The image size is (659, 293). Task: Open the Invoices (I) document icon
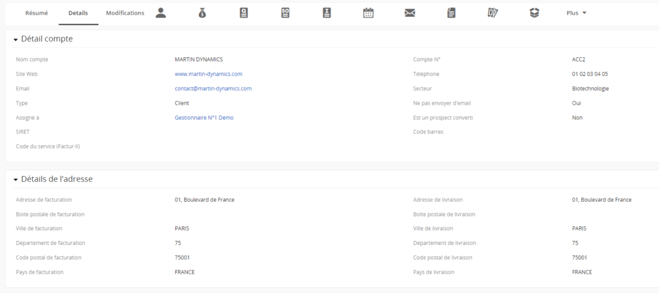pyautogui.click(x=326, y=13)
